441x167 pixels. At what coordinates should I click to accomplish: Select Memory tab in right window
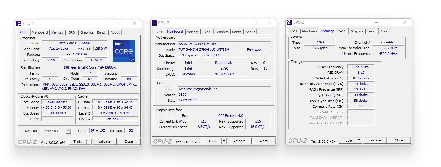coord(328,31)
